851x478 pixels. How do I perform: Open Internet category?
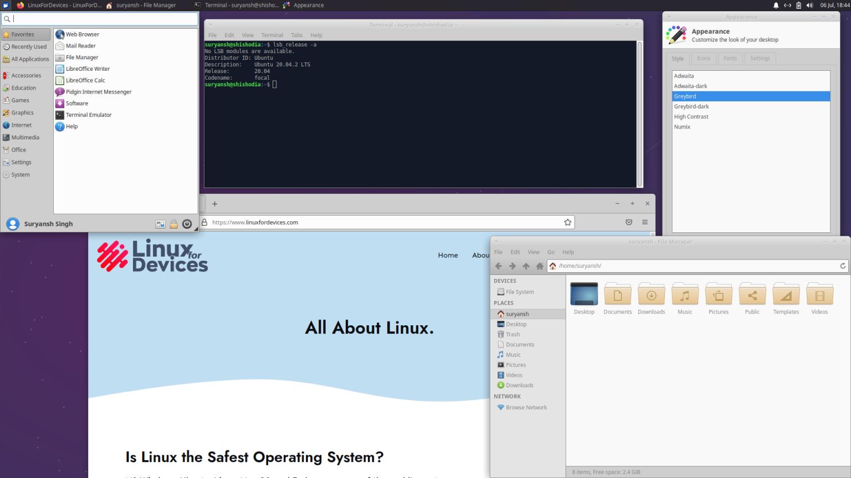click(x=26, y=125)
